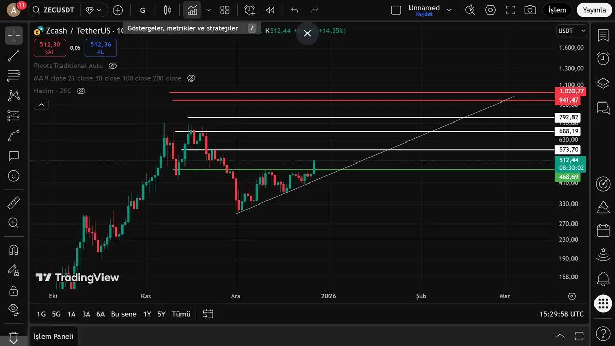Toggle hide all drawings eye icon
The width and height of the screenshot is (615, 346).
pyautogui.click(x=14, y=310)
